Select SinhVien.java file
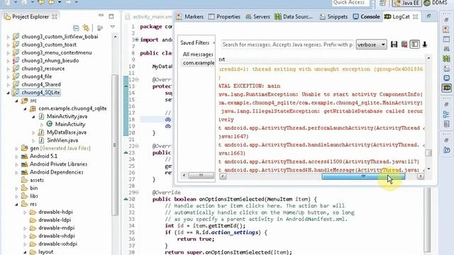 click(x=62, y=140)
